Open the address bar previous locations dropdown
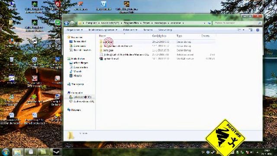Viewport: 277px width, 156px height. (x=205, y=23)
